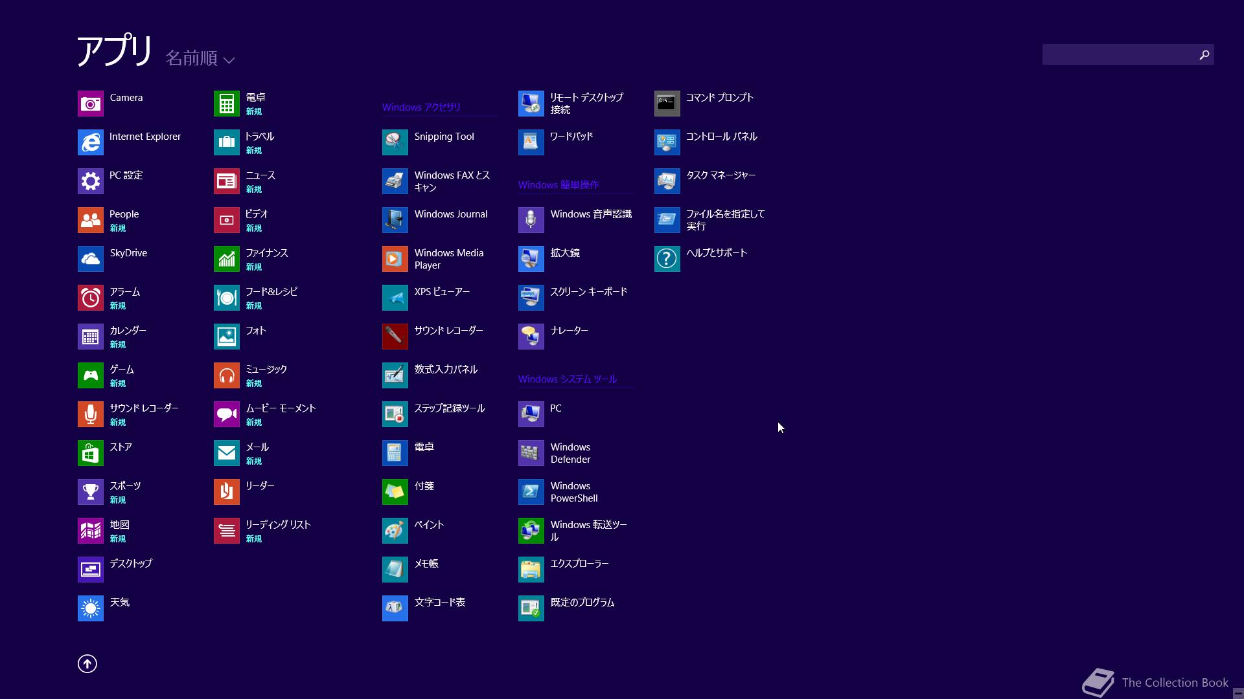Screen dimensions: 1244x699
Task: Open リーダー reader icon
Action: tap(227, 492)
